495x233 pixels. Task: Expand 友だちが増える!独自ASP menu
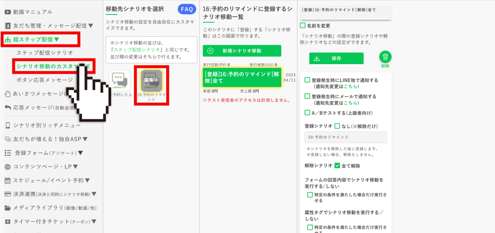pos(46,139)
